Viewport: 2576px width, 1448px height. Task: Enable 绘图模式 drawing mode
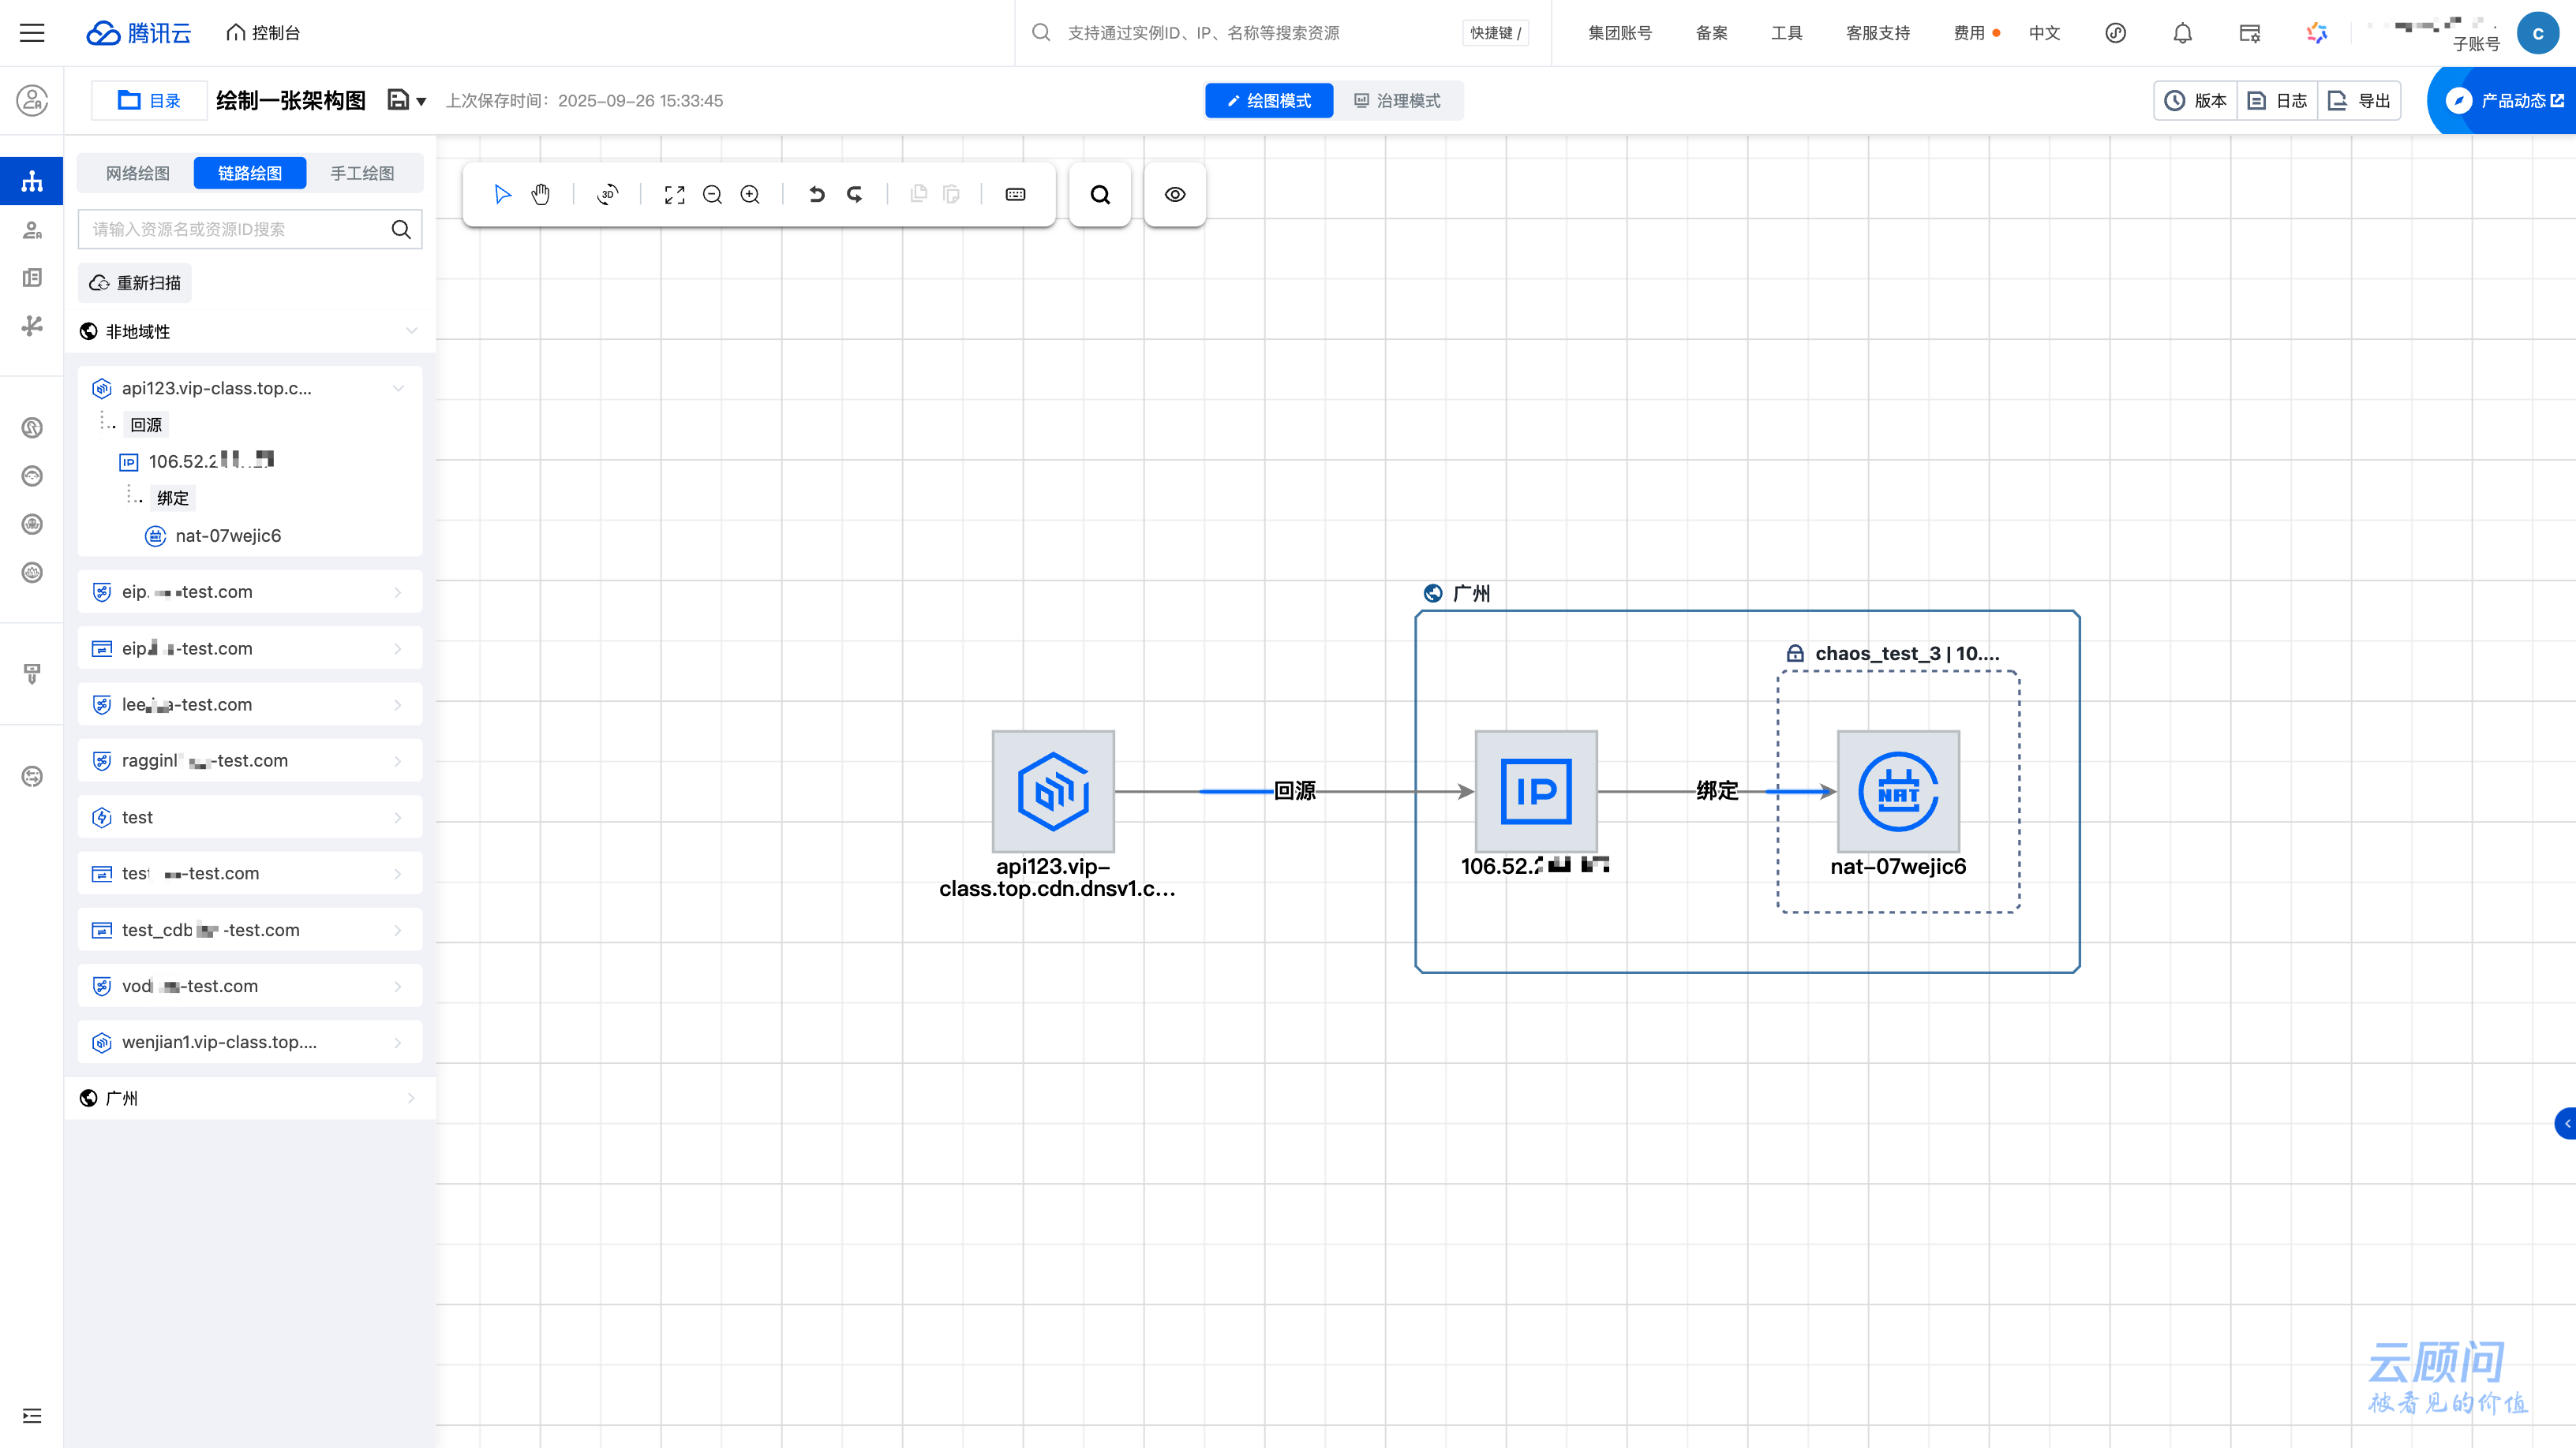[1269, 101]
